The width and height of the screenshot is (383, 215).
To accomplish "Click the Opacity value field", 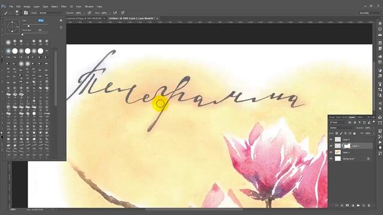I will (78, 13).
